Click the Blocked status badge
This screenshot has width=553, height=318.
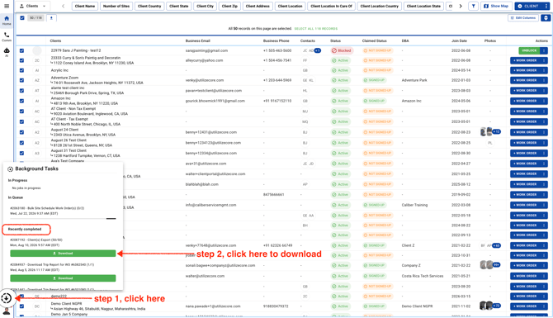[x=342, y=50]
